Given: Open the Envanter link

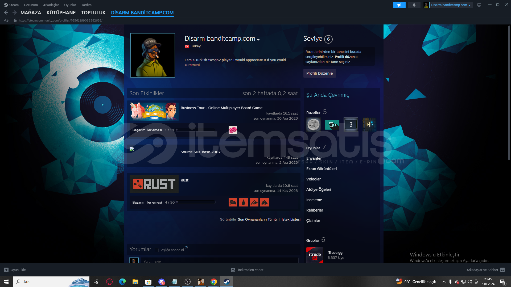Looking at the screenshot, I should tap(314, 158).
